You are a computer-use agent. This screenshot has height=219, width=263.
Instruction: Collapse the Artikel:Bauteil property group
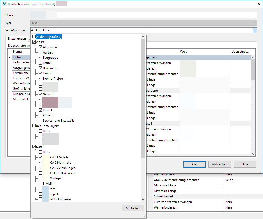[151, 196]
